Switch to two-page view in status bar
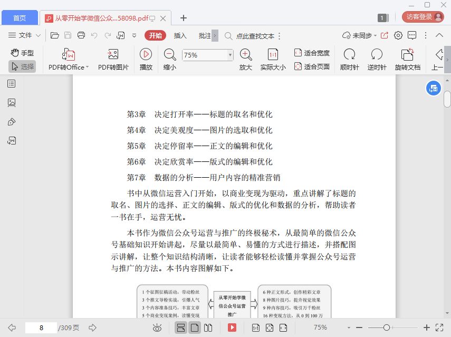This screenshot has height=337, width=451. tap(208, 328)
